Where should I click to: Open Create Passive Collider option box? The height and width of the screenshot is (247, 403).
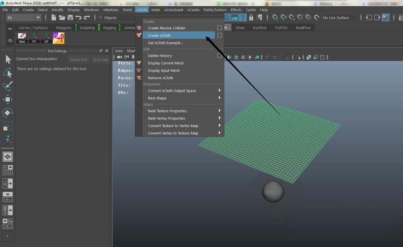[220, 28]
